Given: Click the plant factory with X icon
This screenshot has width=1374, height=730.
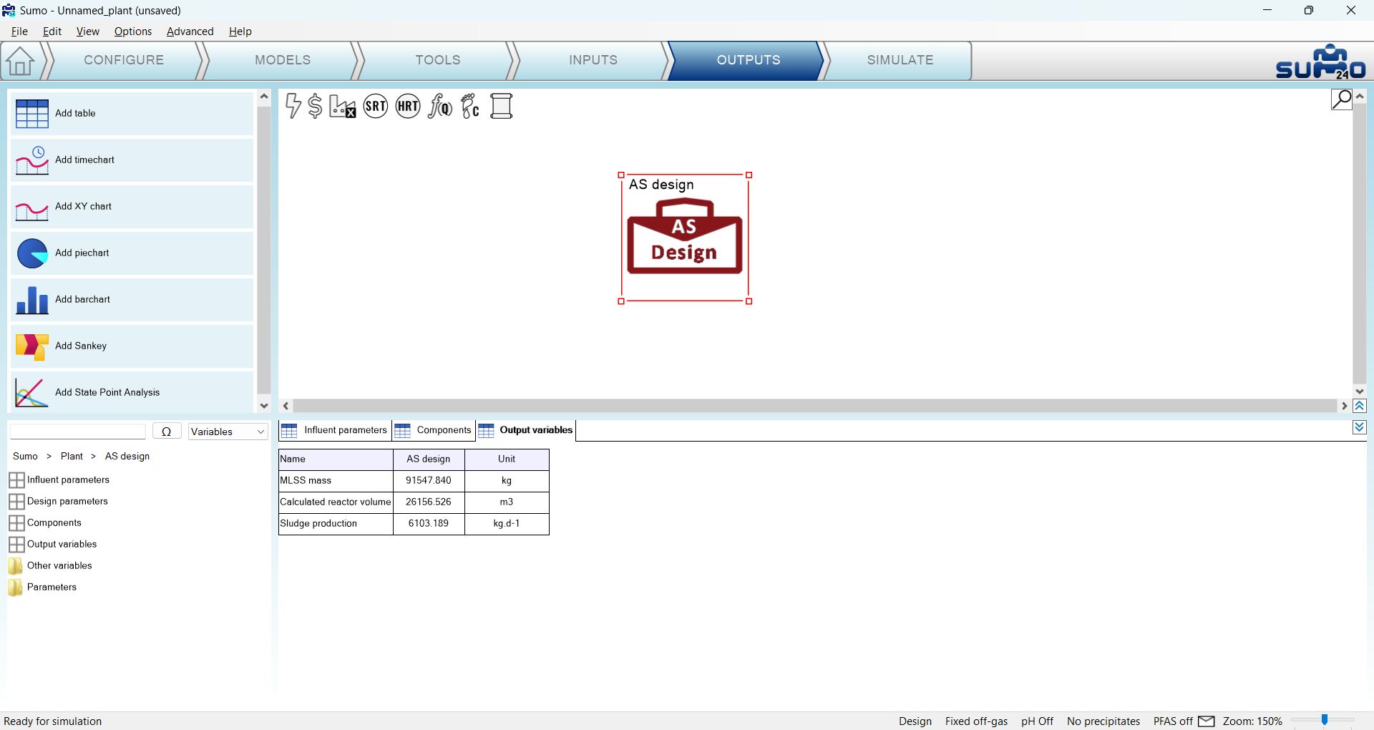Looking at the screenshot, I should (x=342, y=106).
